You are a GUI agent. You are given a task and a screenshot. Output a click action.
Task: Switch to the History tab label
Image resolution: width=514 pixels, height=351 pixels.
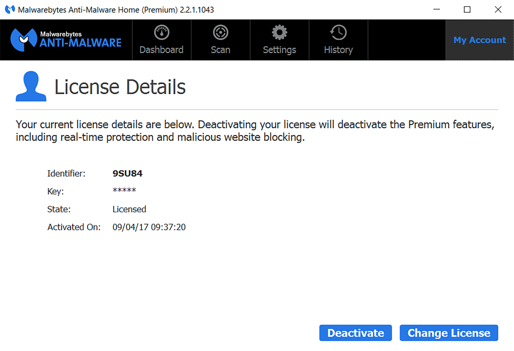[x=338, y=50]
